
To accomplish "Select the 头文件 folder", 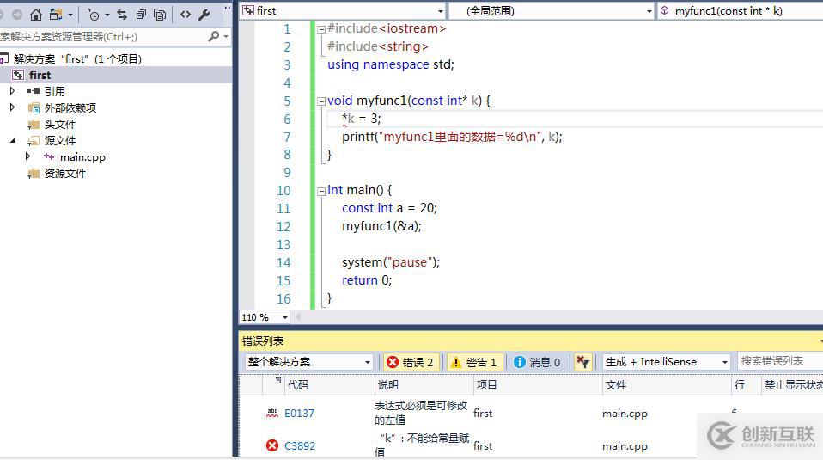I will click(x=60, y=125).
